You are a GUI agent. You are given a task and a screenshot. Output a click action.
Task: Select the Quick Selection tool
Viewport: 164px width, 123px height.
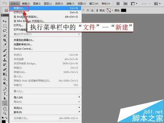click(5, 35)
